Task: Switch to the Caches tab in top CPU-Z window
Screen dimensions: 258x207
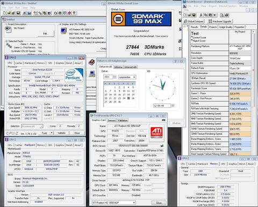Action: click(x=19, y=63)
